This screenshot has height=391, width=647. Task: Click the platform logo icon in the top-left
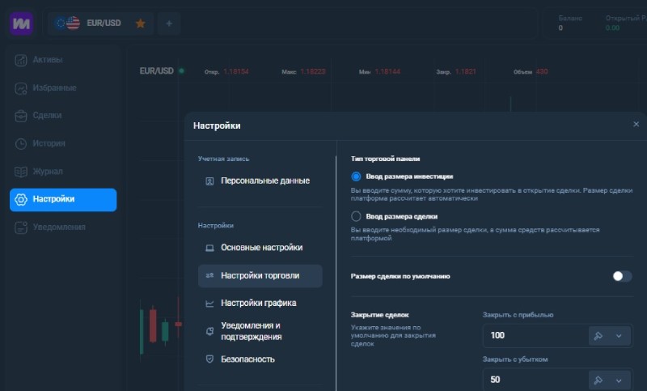coord(21,23)
